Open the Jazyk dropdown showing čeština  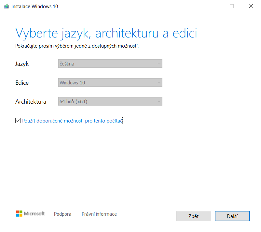click(110, 64)
